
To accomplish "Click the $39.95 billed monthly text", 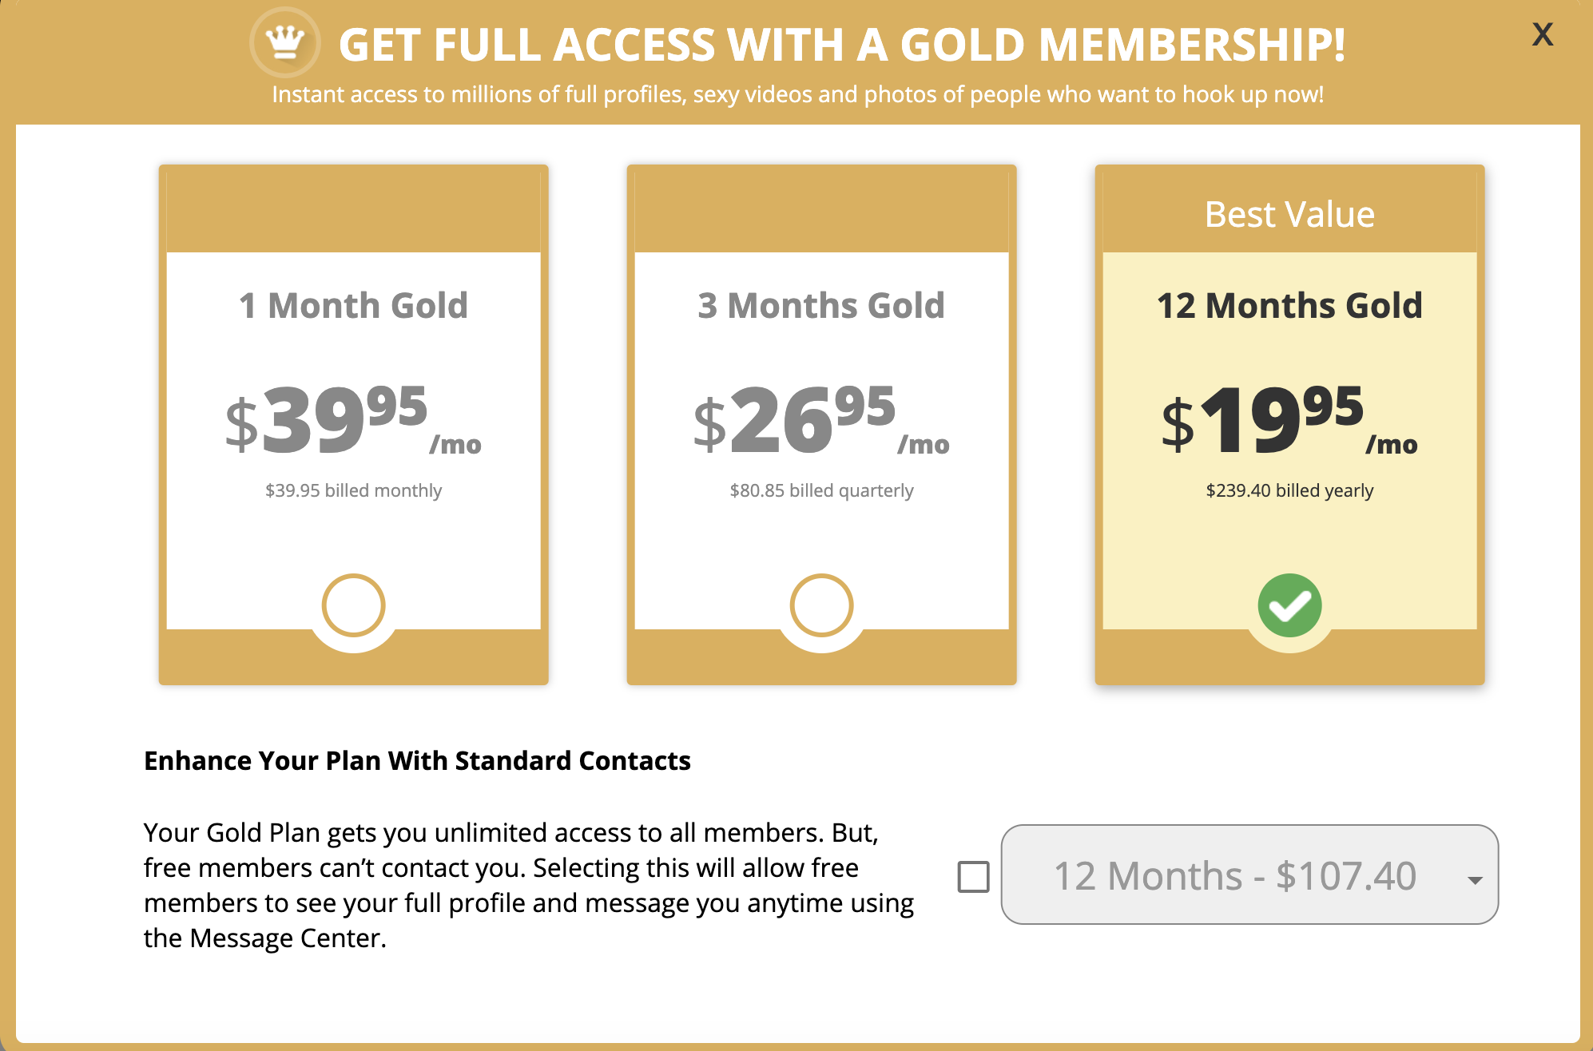I will [x=353, y=490].
